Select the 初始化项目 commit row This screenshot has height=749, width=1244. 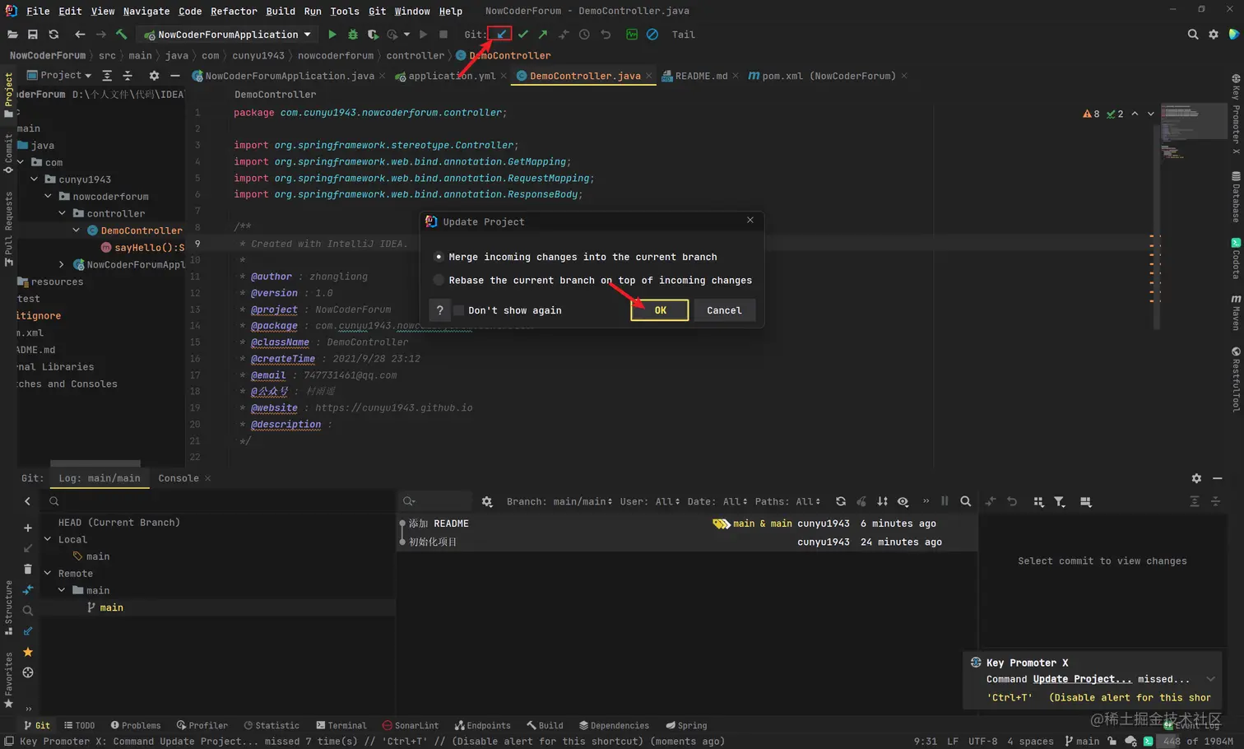coord(687,542)
